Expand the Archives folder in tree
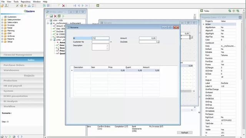This screenshot has width=246, height=138. 2,36
